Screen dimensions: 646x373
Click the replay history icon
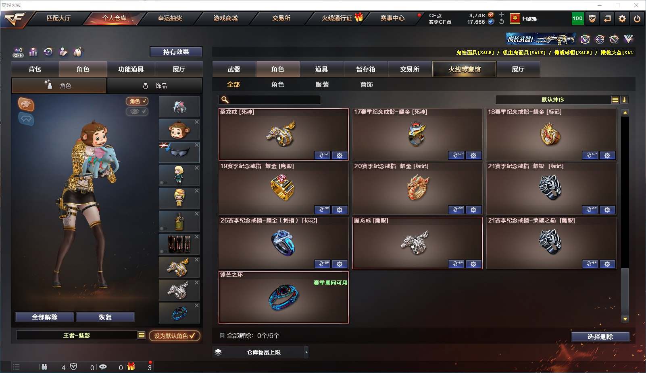pyautogui.click(x=48, y=52)
